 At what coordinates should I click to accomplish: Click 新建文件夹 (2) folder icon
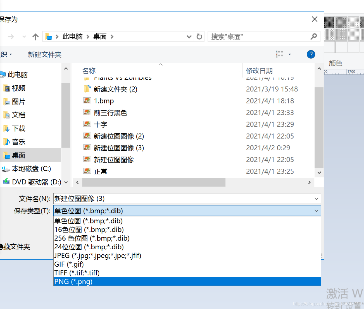point(87,89)
